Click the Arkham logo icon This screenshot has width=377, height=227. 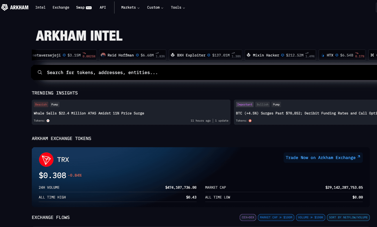pyautogui.click(x=5, y=7)
